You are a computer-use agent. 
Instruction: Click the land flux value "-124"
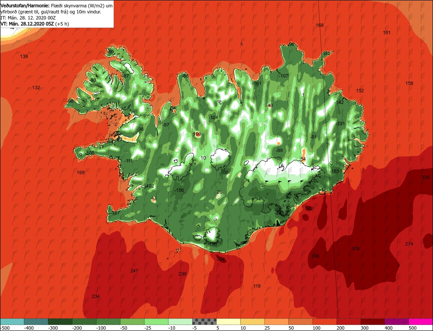[x=213, y=117]
